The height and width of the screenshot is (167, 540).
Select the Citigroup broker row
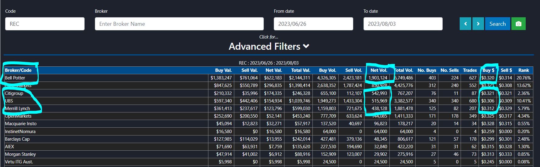pyautogui.click(x=269, y=93)
